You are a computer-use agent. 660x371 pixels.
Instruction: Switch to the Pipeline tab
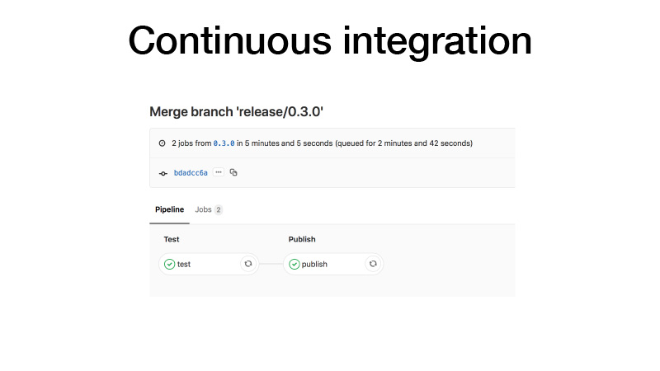(x=169, y=210)
